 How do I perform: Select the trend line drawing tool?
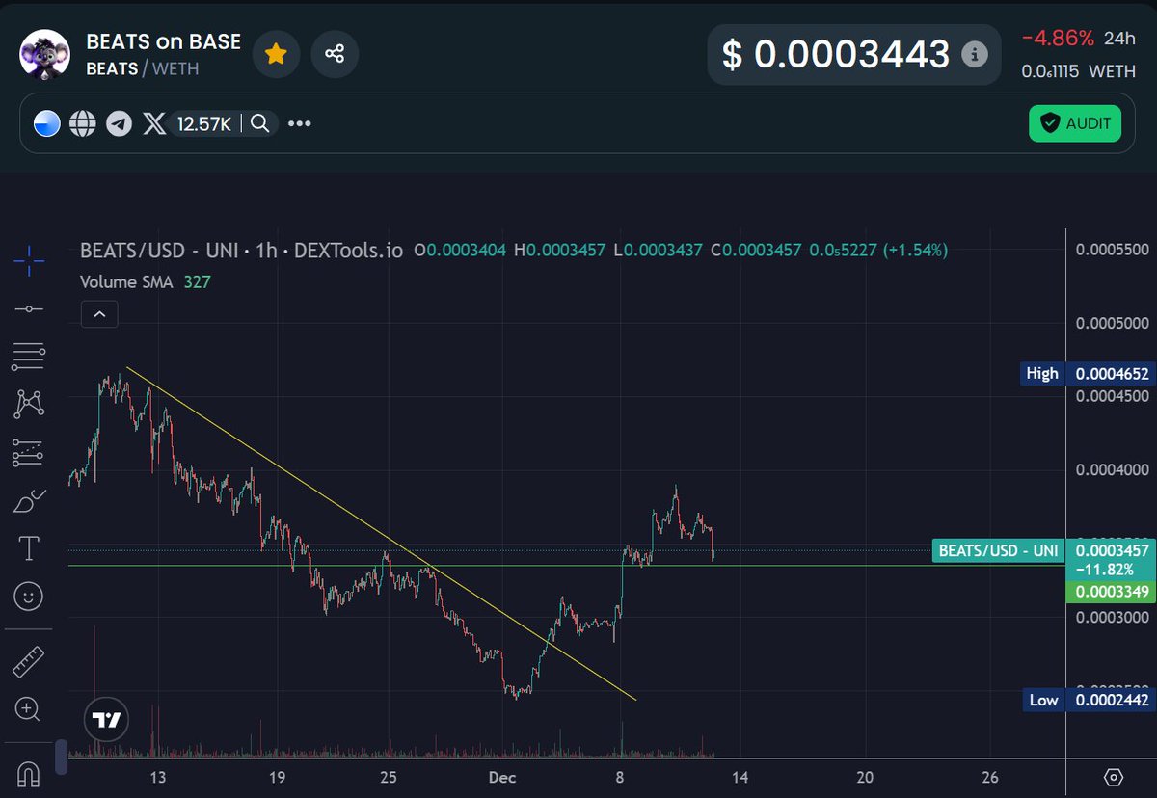(29, 308)
